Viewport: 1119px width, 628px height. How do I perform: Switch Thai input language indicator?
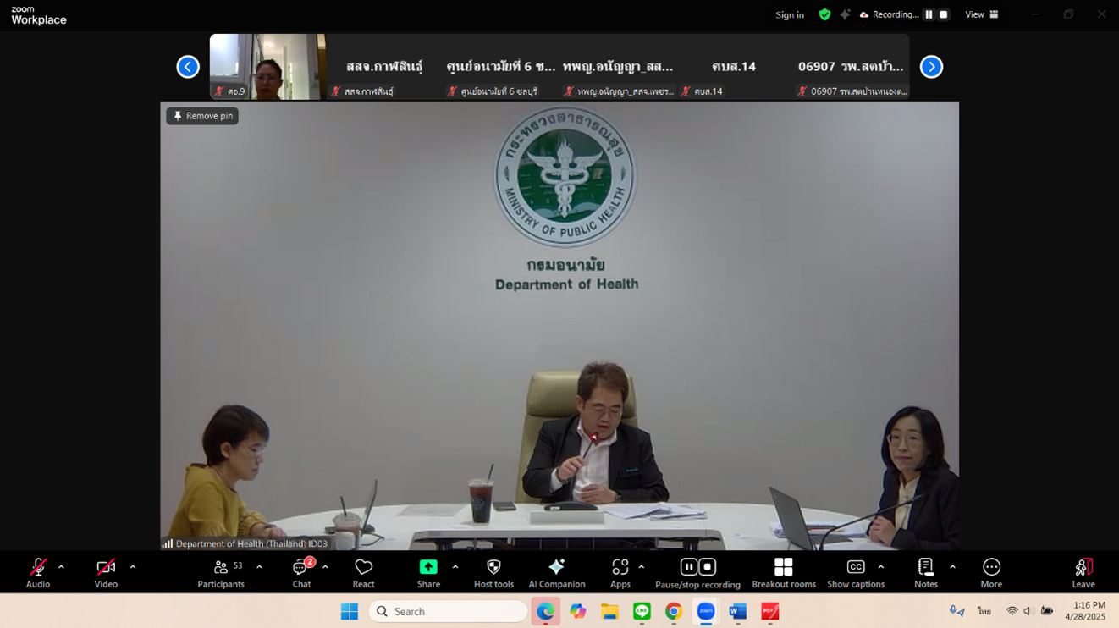(984, 611)
